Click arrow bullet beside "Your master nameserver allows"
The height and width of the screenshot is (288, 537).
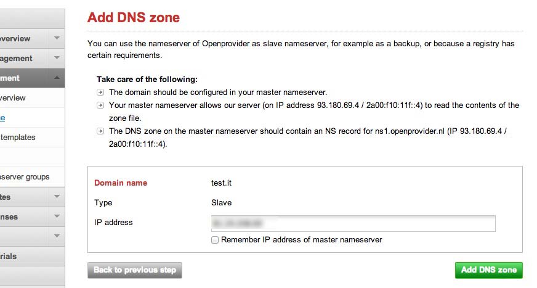pos(100,105)
